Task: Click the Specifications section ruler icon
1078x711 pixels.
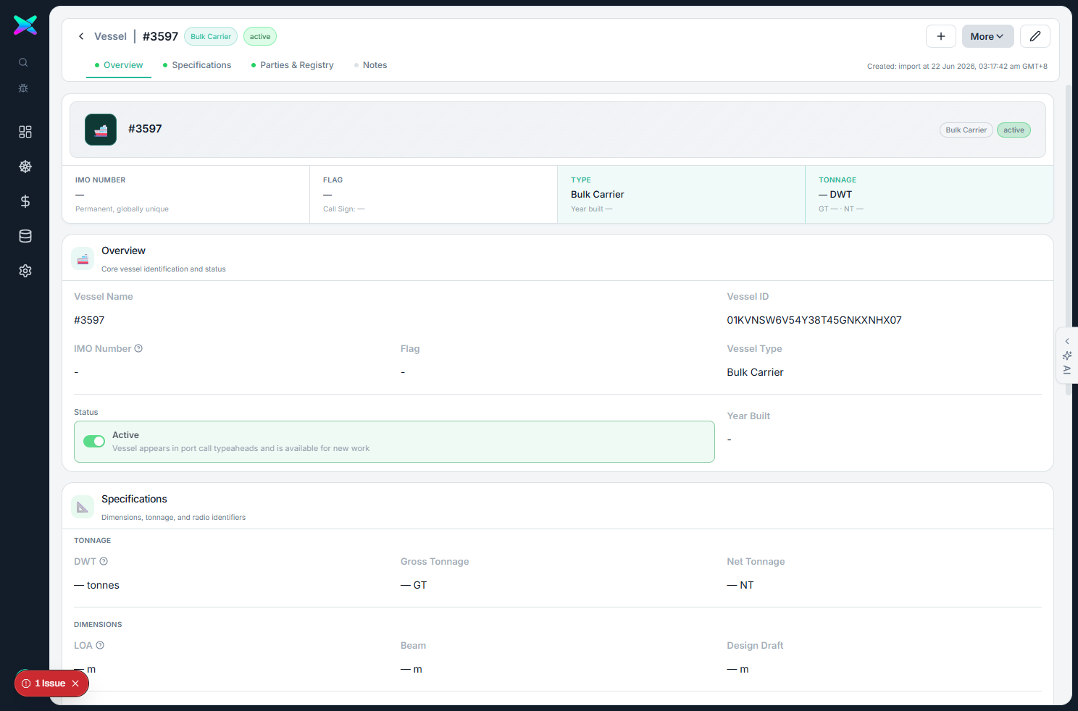Action: point(83,507)
